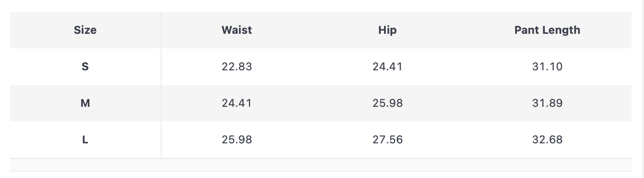This screenshot has width=644, height=178.
Task: Click waist value 24.41 in the M row
Action: (237, 103)
